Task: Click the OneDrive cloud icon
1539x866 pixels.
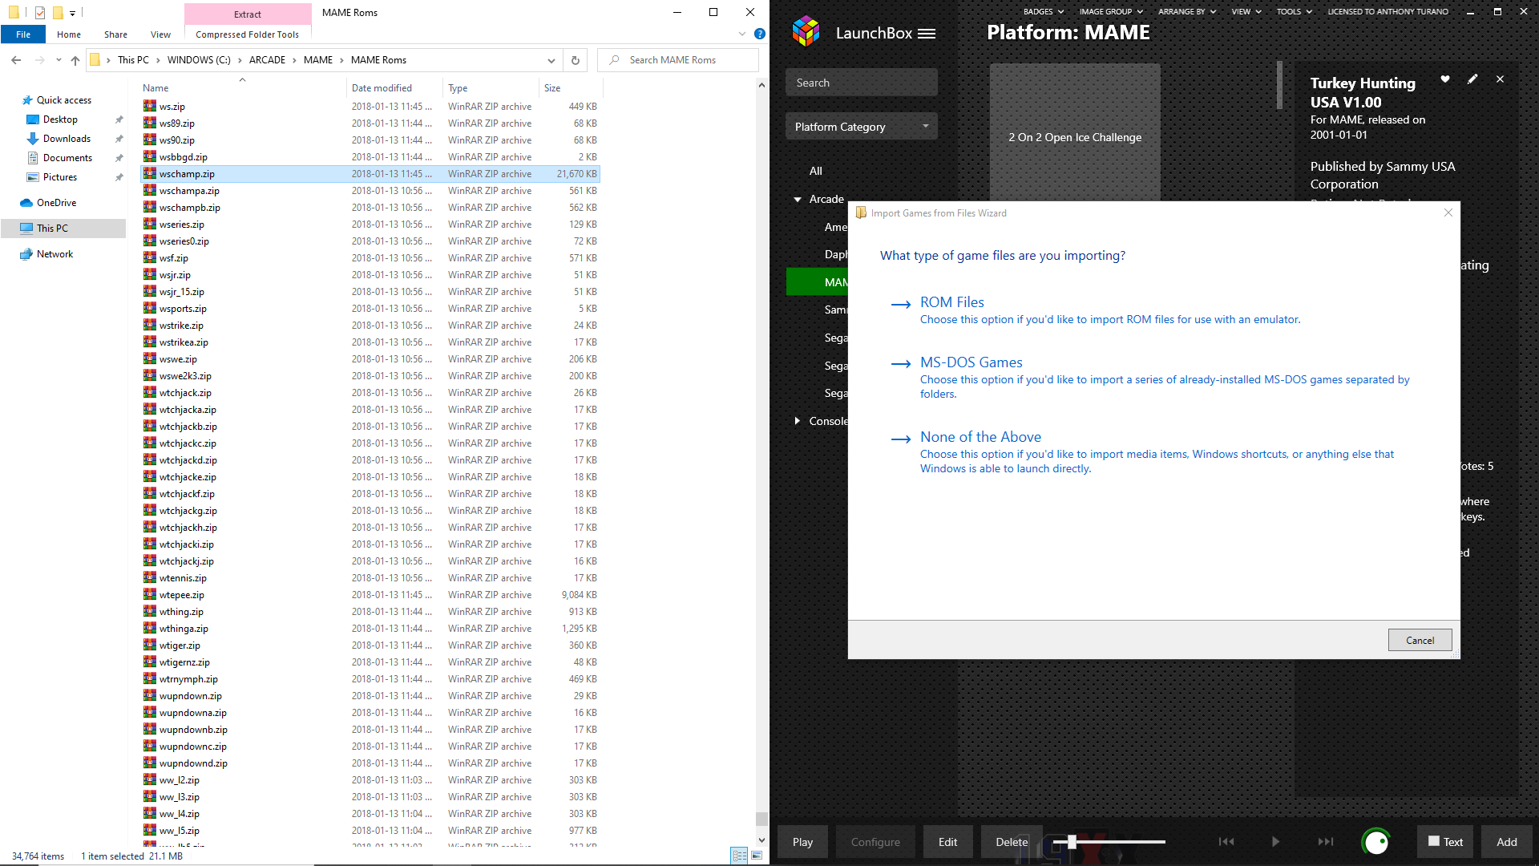Action: point(26,203)
